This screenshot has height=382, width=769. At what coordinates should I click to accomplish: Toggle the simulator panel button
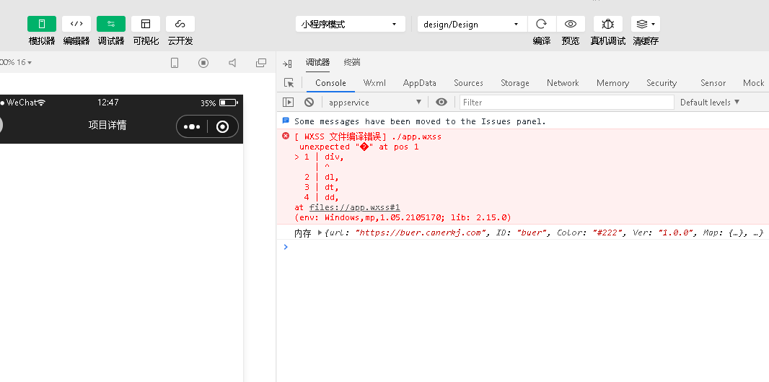42,24
